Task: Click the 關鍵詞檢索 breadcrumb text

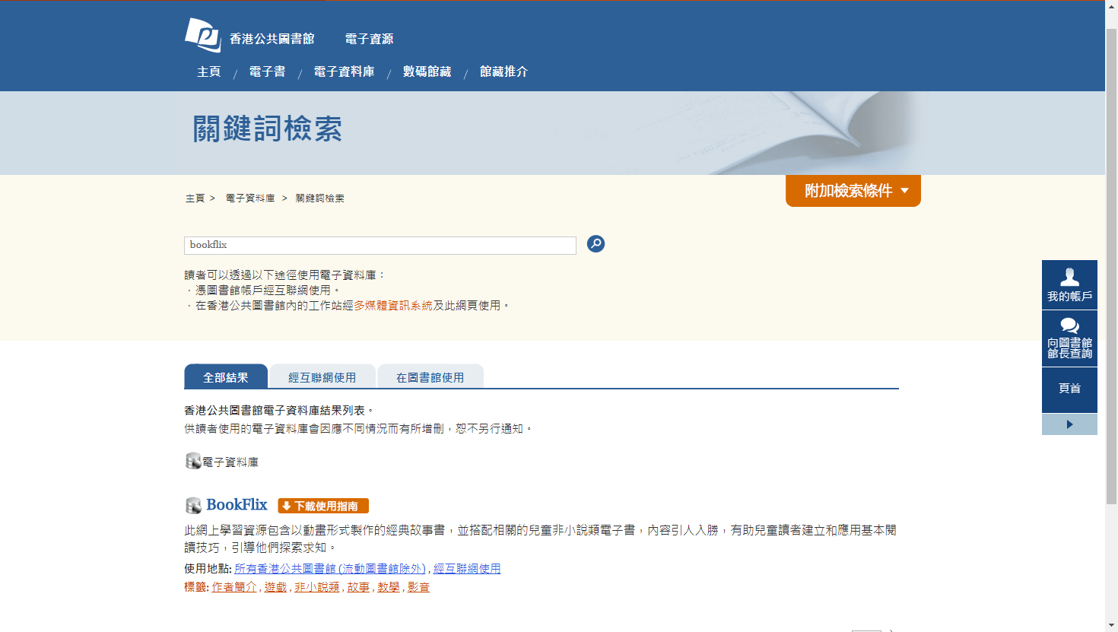Action: (x=320, y=198)
